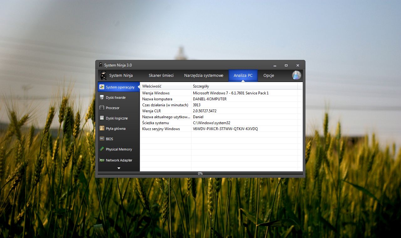401x238 pixels.
Task: Click Microsoft Windows 7 - 6.1.7601 value
Action: click(x=231, y=93)
